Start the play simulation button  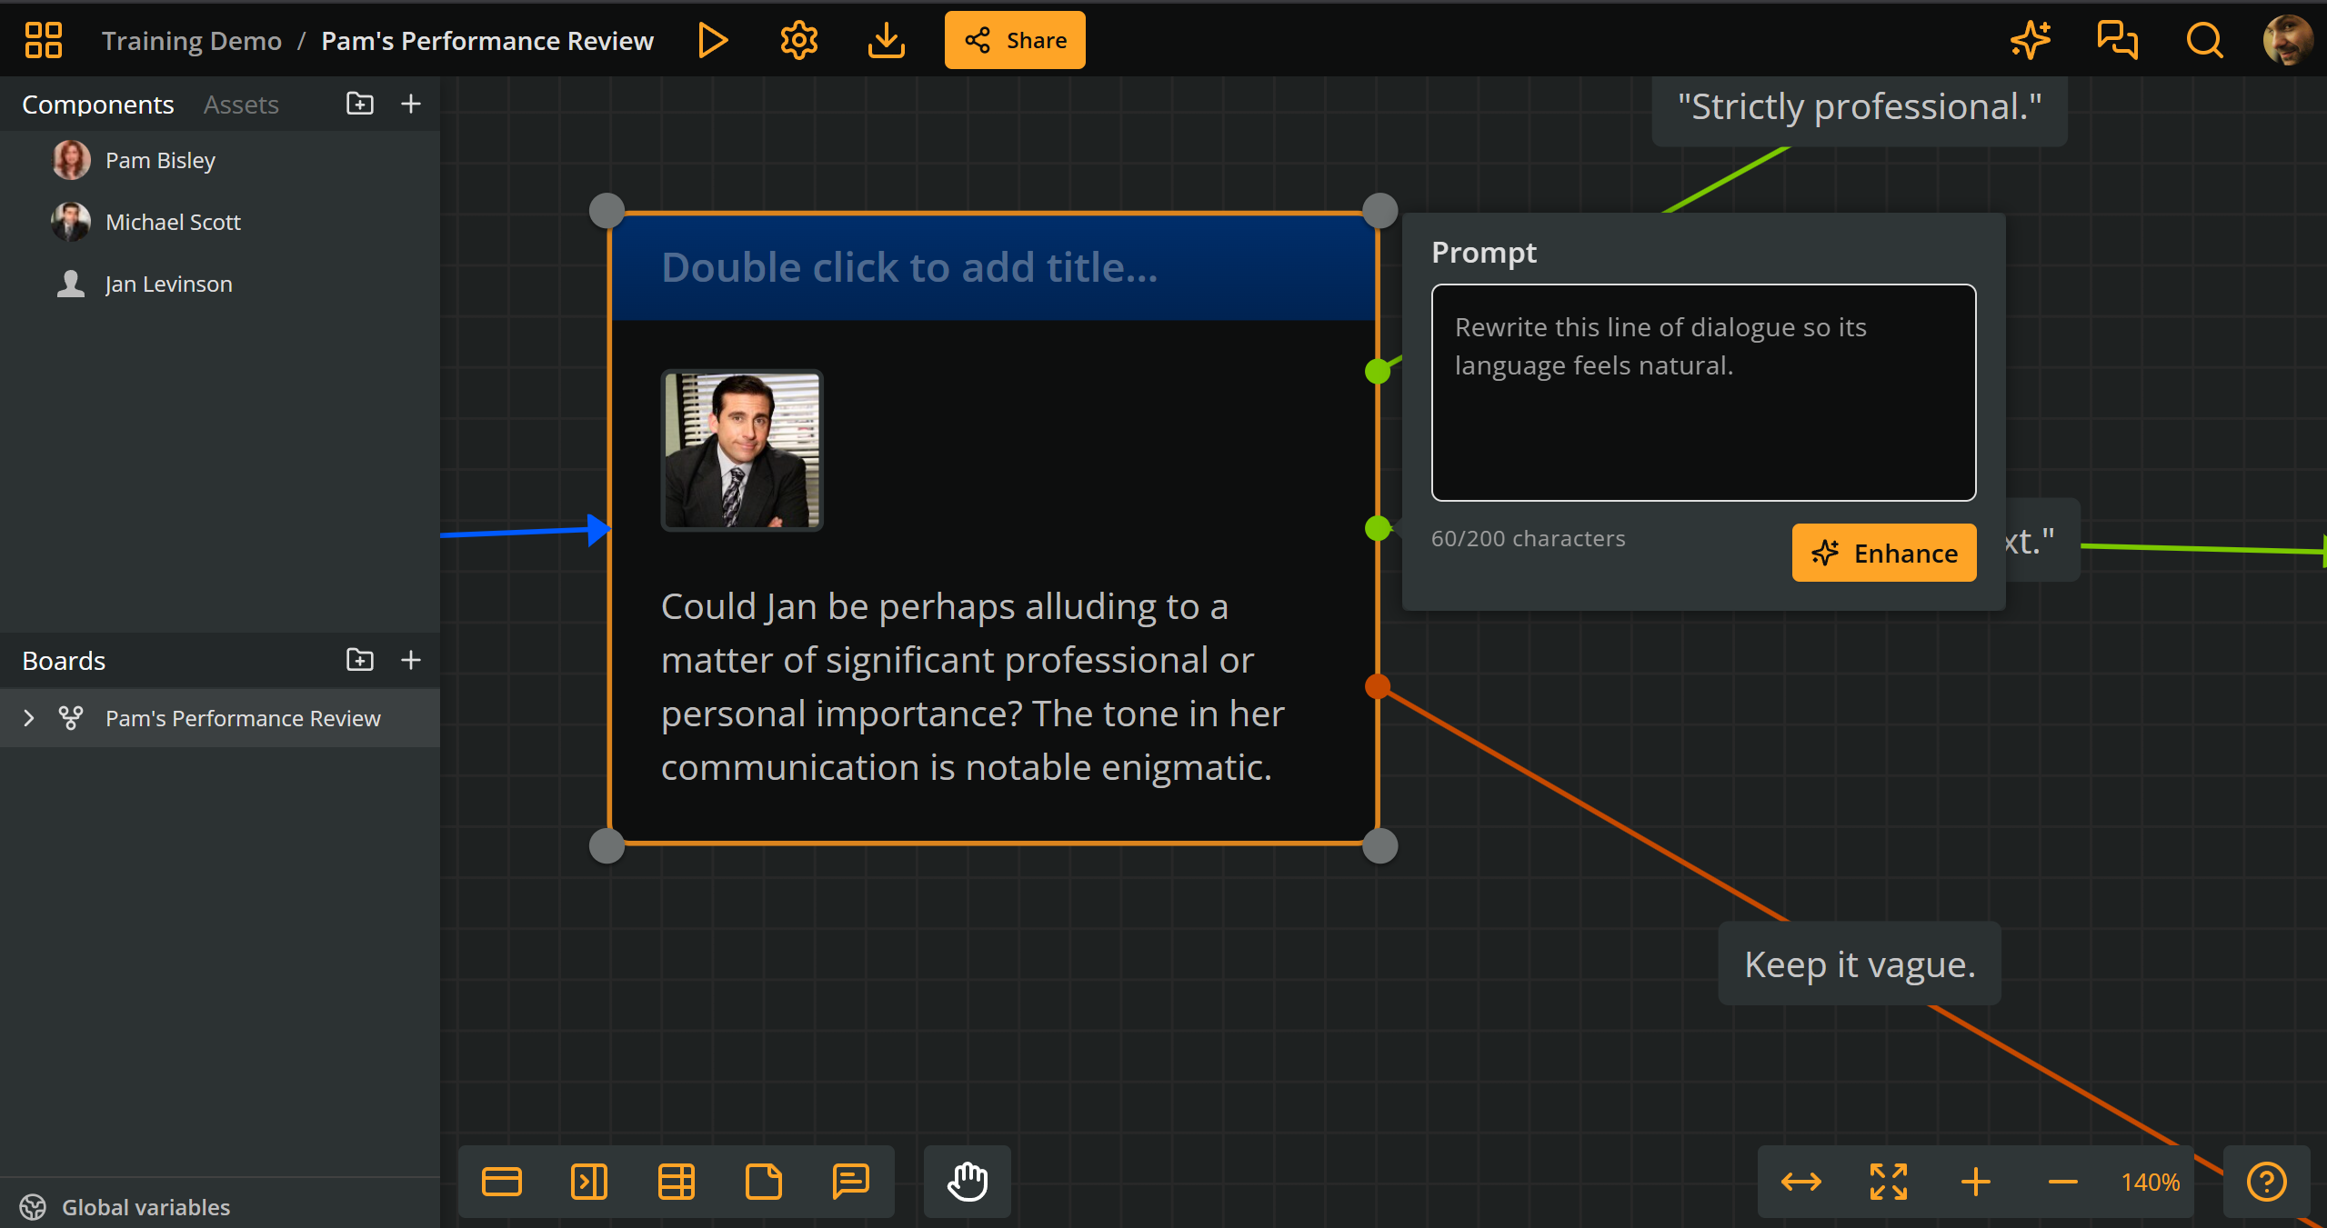(x=712, y=40)
